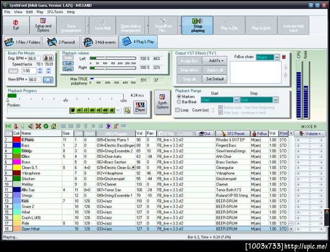Click the Orig. BPM input field
Image resolution: width=330 pixels, height=252 pixels.
point(35,58)
